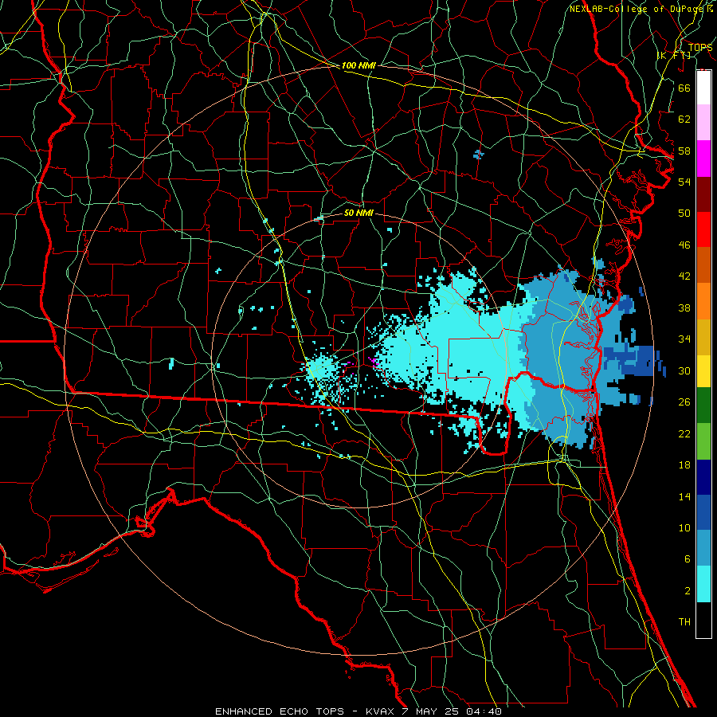Click the medium blue 10-14 kft swatch
Screen dimensions: 717x717
[703, 512]
